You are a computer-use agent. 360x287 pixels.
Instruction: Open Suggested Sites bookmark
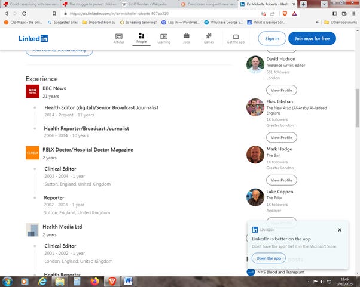click(x=63, y=23)
